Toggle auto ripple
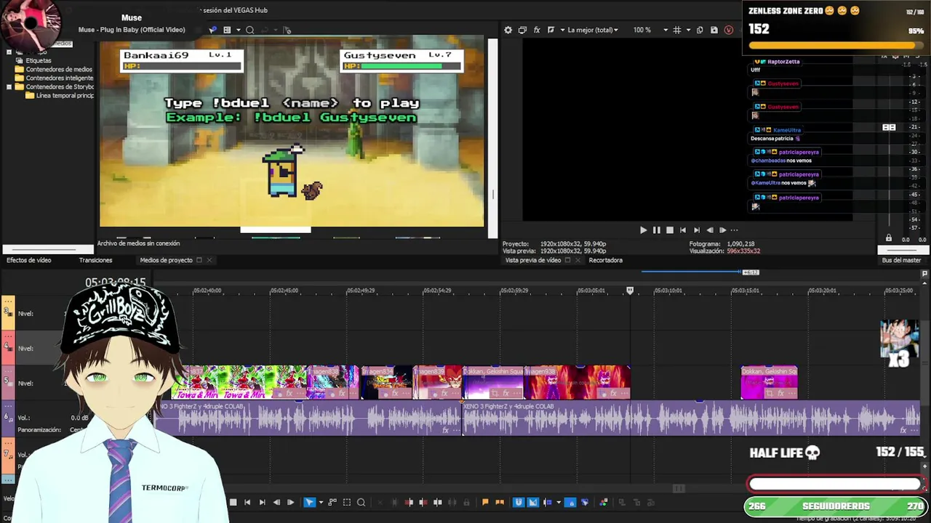931x523 pixels. point(547,502)
